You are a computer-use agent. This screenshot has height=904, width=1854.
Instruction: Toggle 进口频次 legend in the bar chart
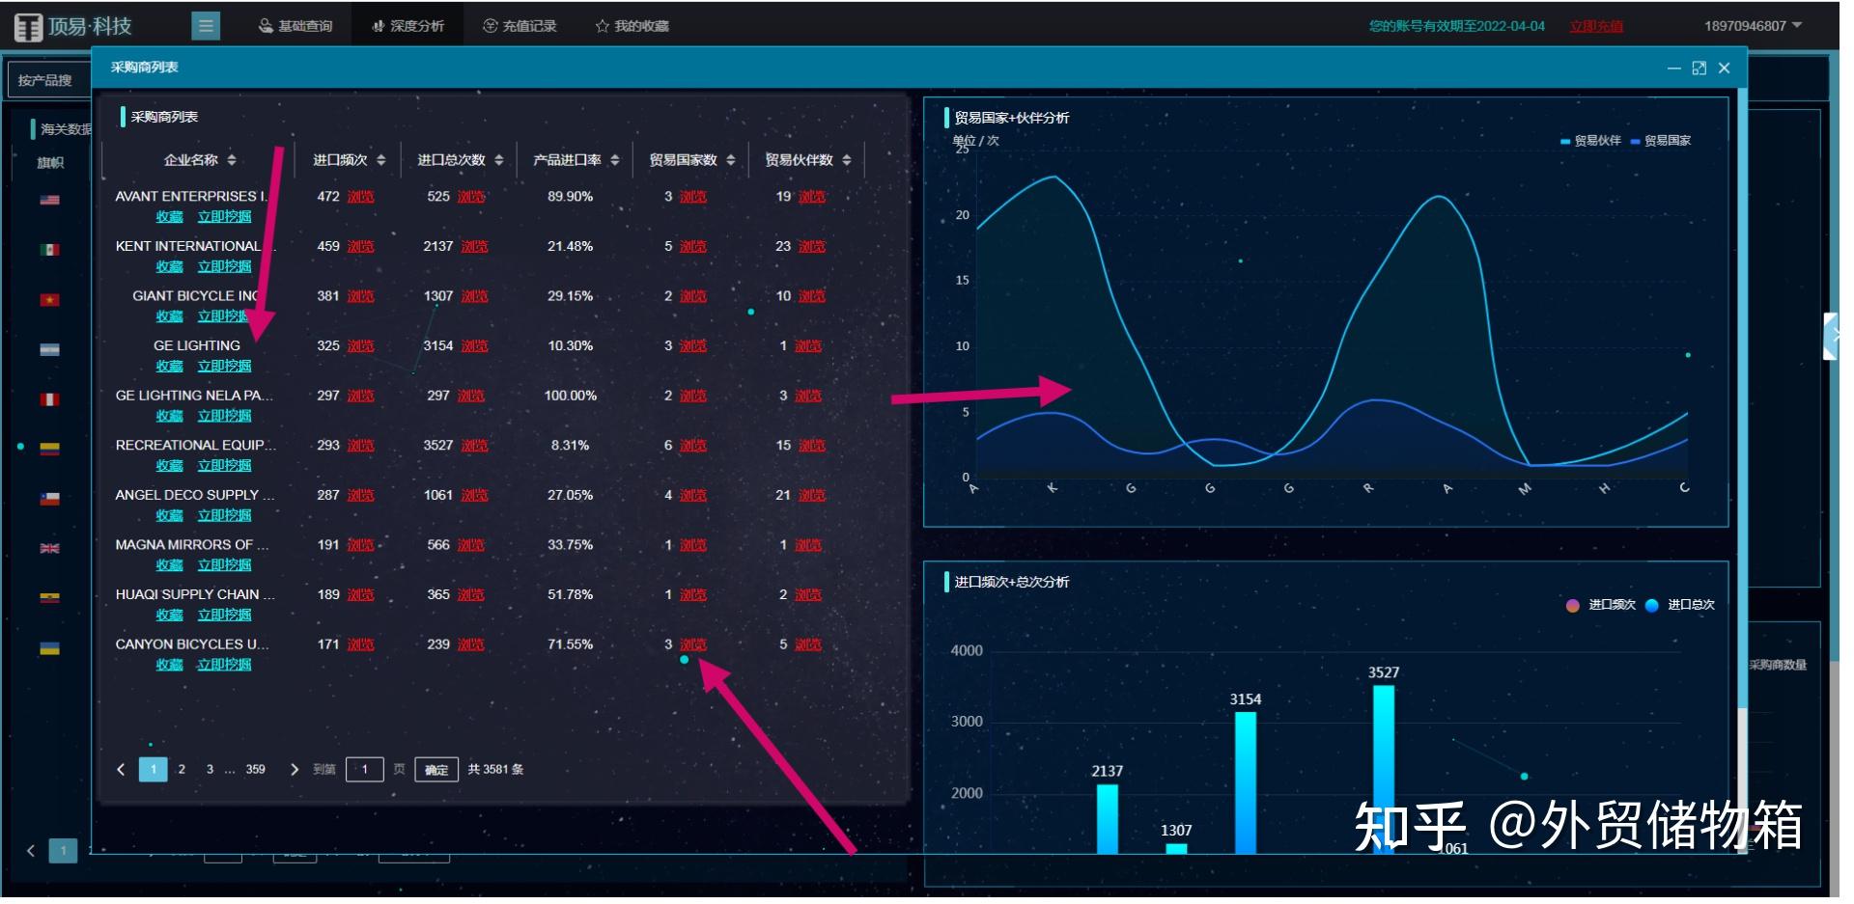[x=1602, y=606]
